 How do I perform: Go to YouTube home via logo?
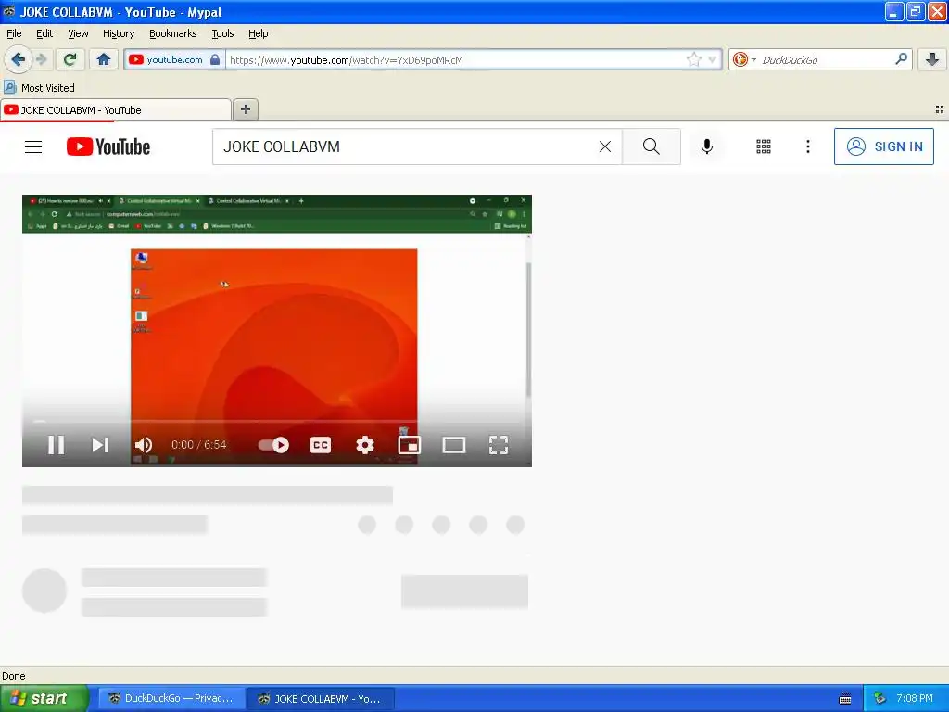pyautogui.click(x=108, y=146)
